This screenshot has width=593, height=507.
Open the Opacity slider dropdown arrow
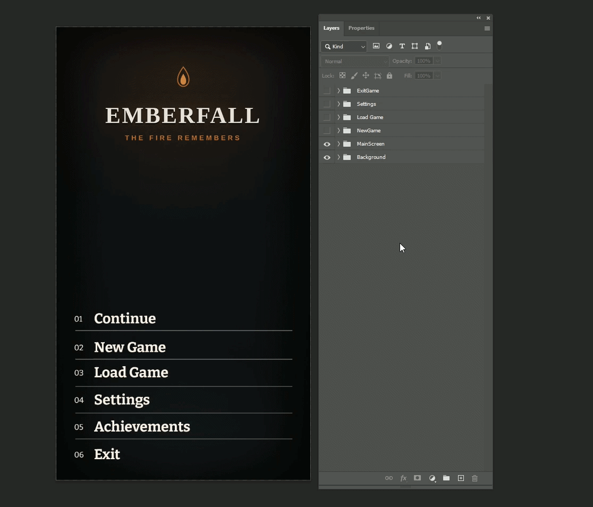pyautogui.click(x=437, y=61)
